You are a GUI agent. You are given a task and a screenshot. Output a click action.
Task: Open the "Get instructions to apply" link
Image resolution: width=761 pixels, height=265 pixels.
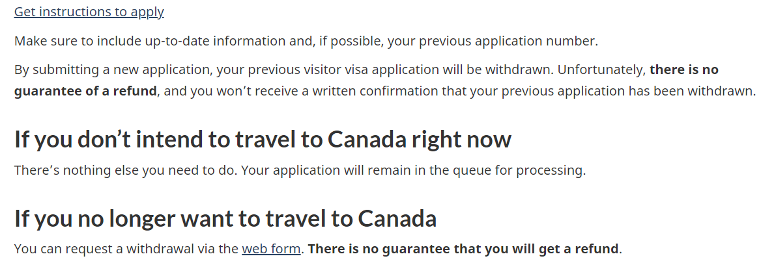89,12
